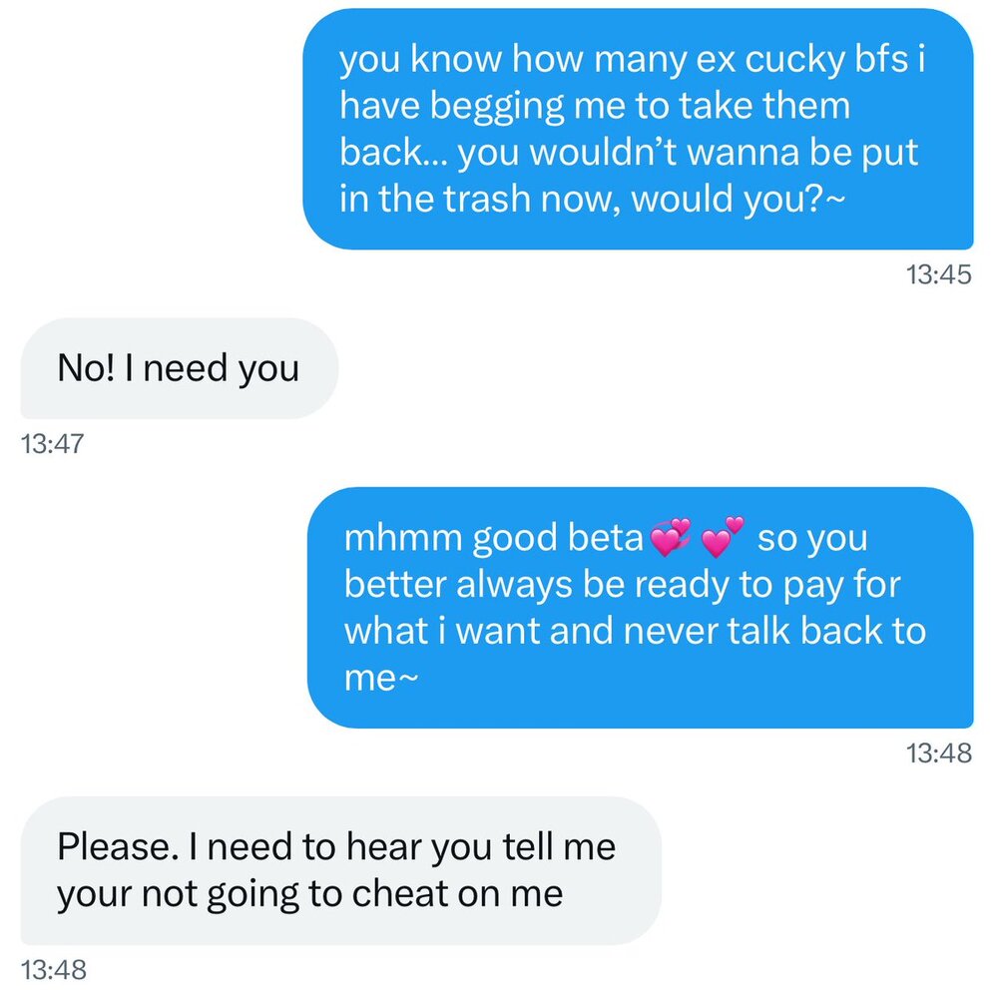
Task: Select the received message starting with "Please."
Action: point(339,870)
